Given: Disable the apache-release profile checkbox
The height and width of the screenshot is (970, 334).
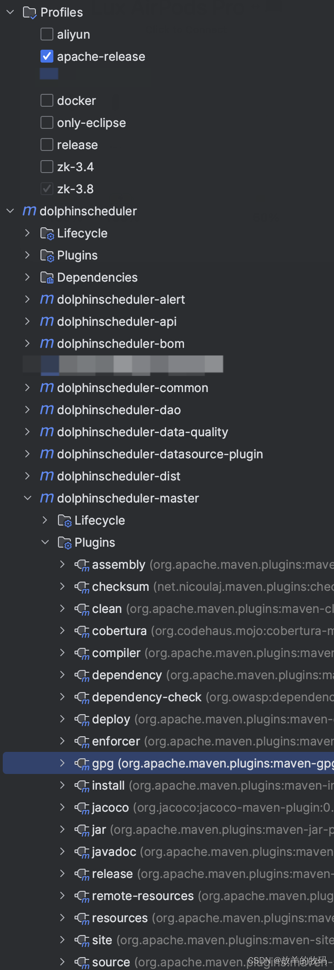Looking at the screenshot, I should click(x=46, y=56).
